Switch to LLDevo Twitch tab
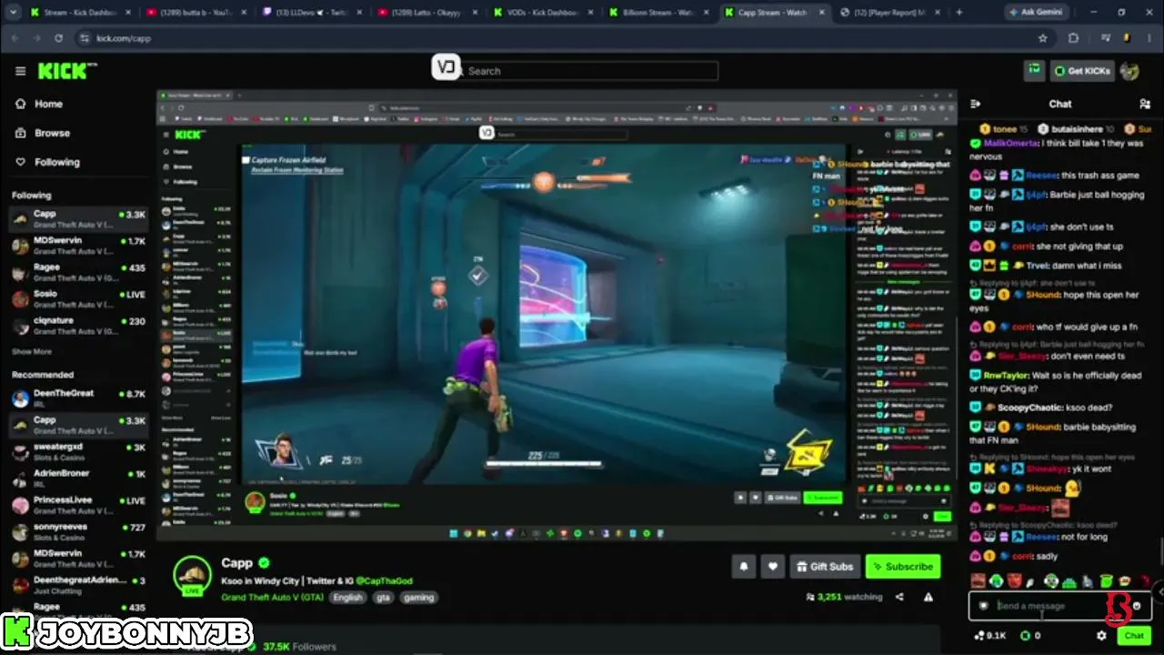 pos(309,13)
